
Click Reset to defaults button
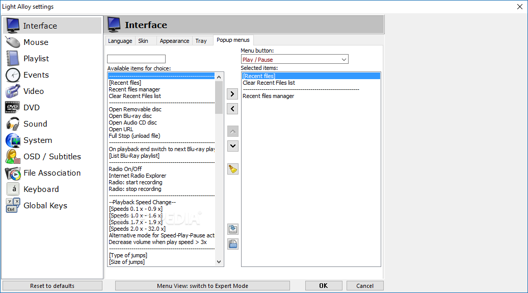point(52,286)
